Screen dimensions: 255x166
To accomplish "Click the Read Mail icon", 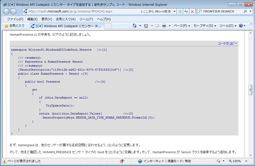I will pyautogui.click(x=157, y=26).
